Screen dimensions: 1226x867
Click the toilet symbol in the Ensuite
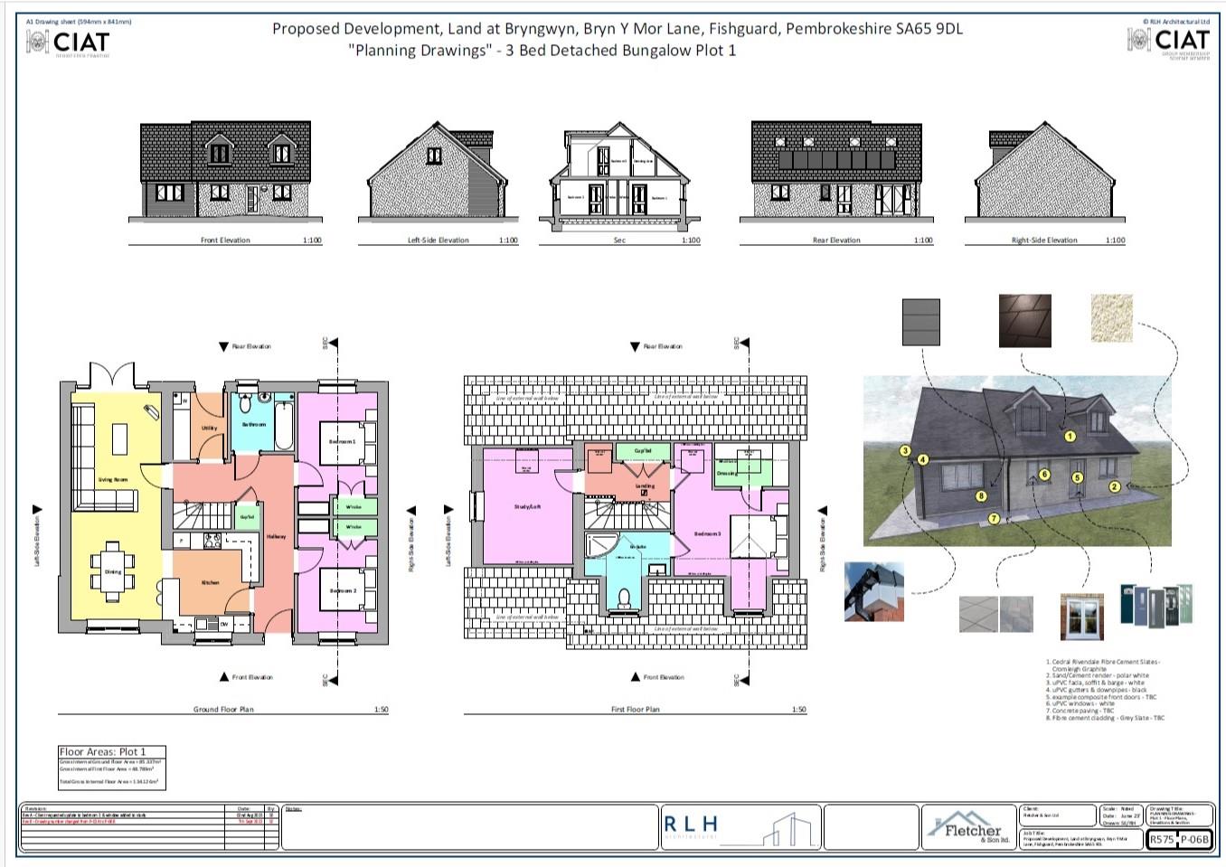click(x=625, y=598)
